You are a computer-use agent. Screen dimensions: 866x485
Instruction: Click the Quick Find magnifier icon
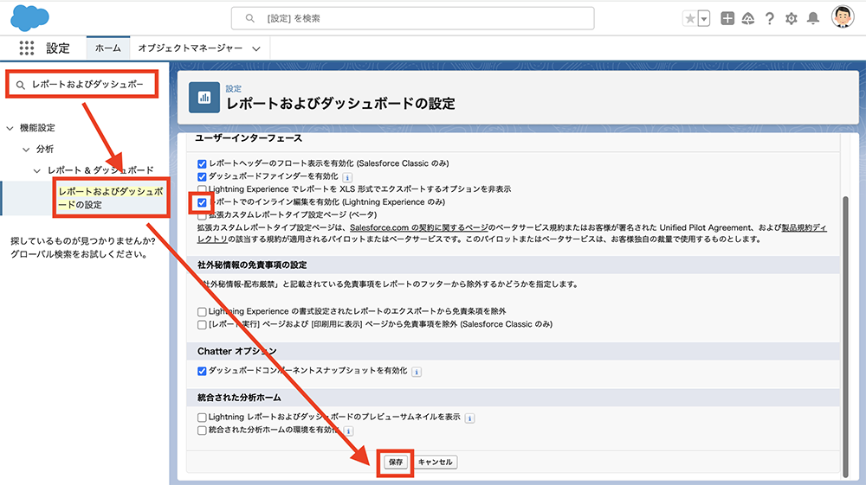(x=21, y=85)
